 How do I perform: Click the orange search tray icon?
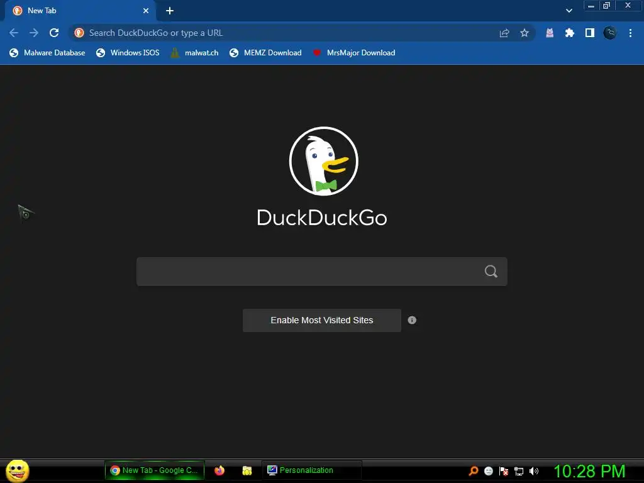click(474, 470)
